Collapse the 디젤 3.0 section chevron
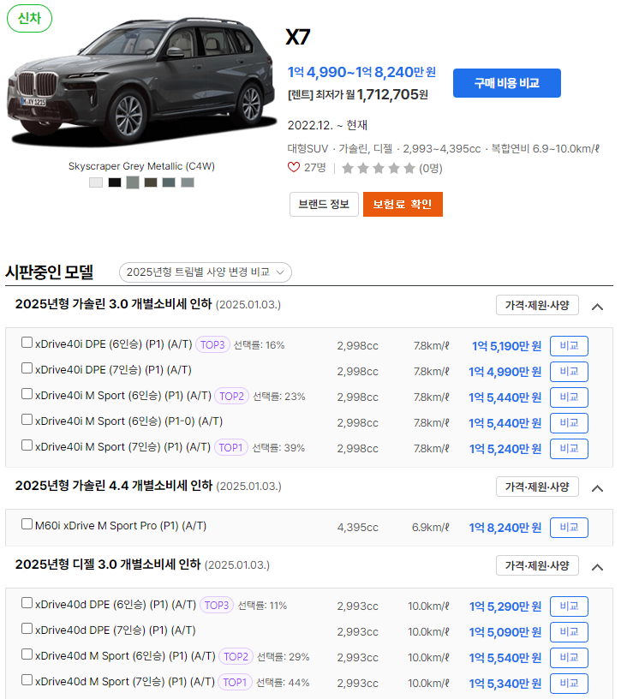 tap(597, 567)
